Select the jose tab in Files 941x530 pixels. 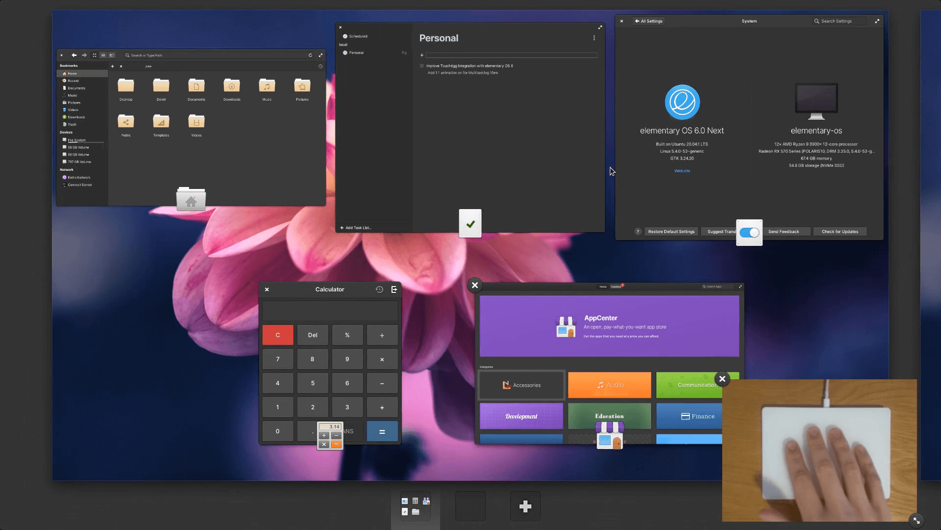tap(149, 66)
